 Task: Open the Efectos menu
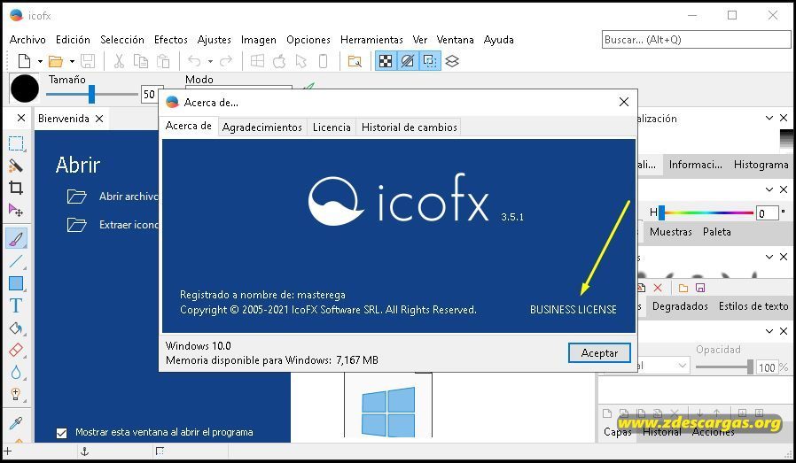click(x=170, y=40)
